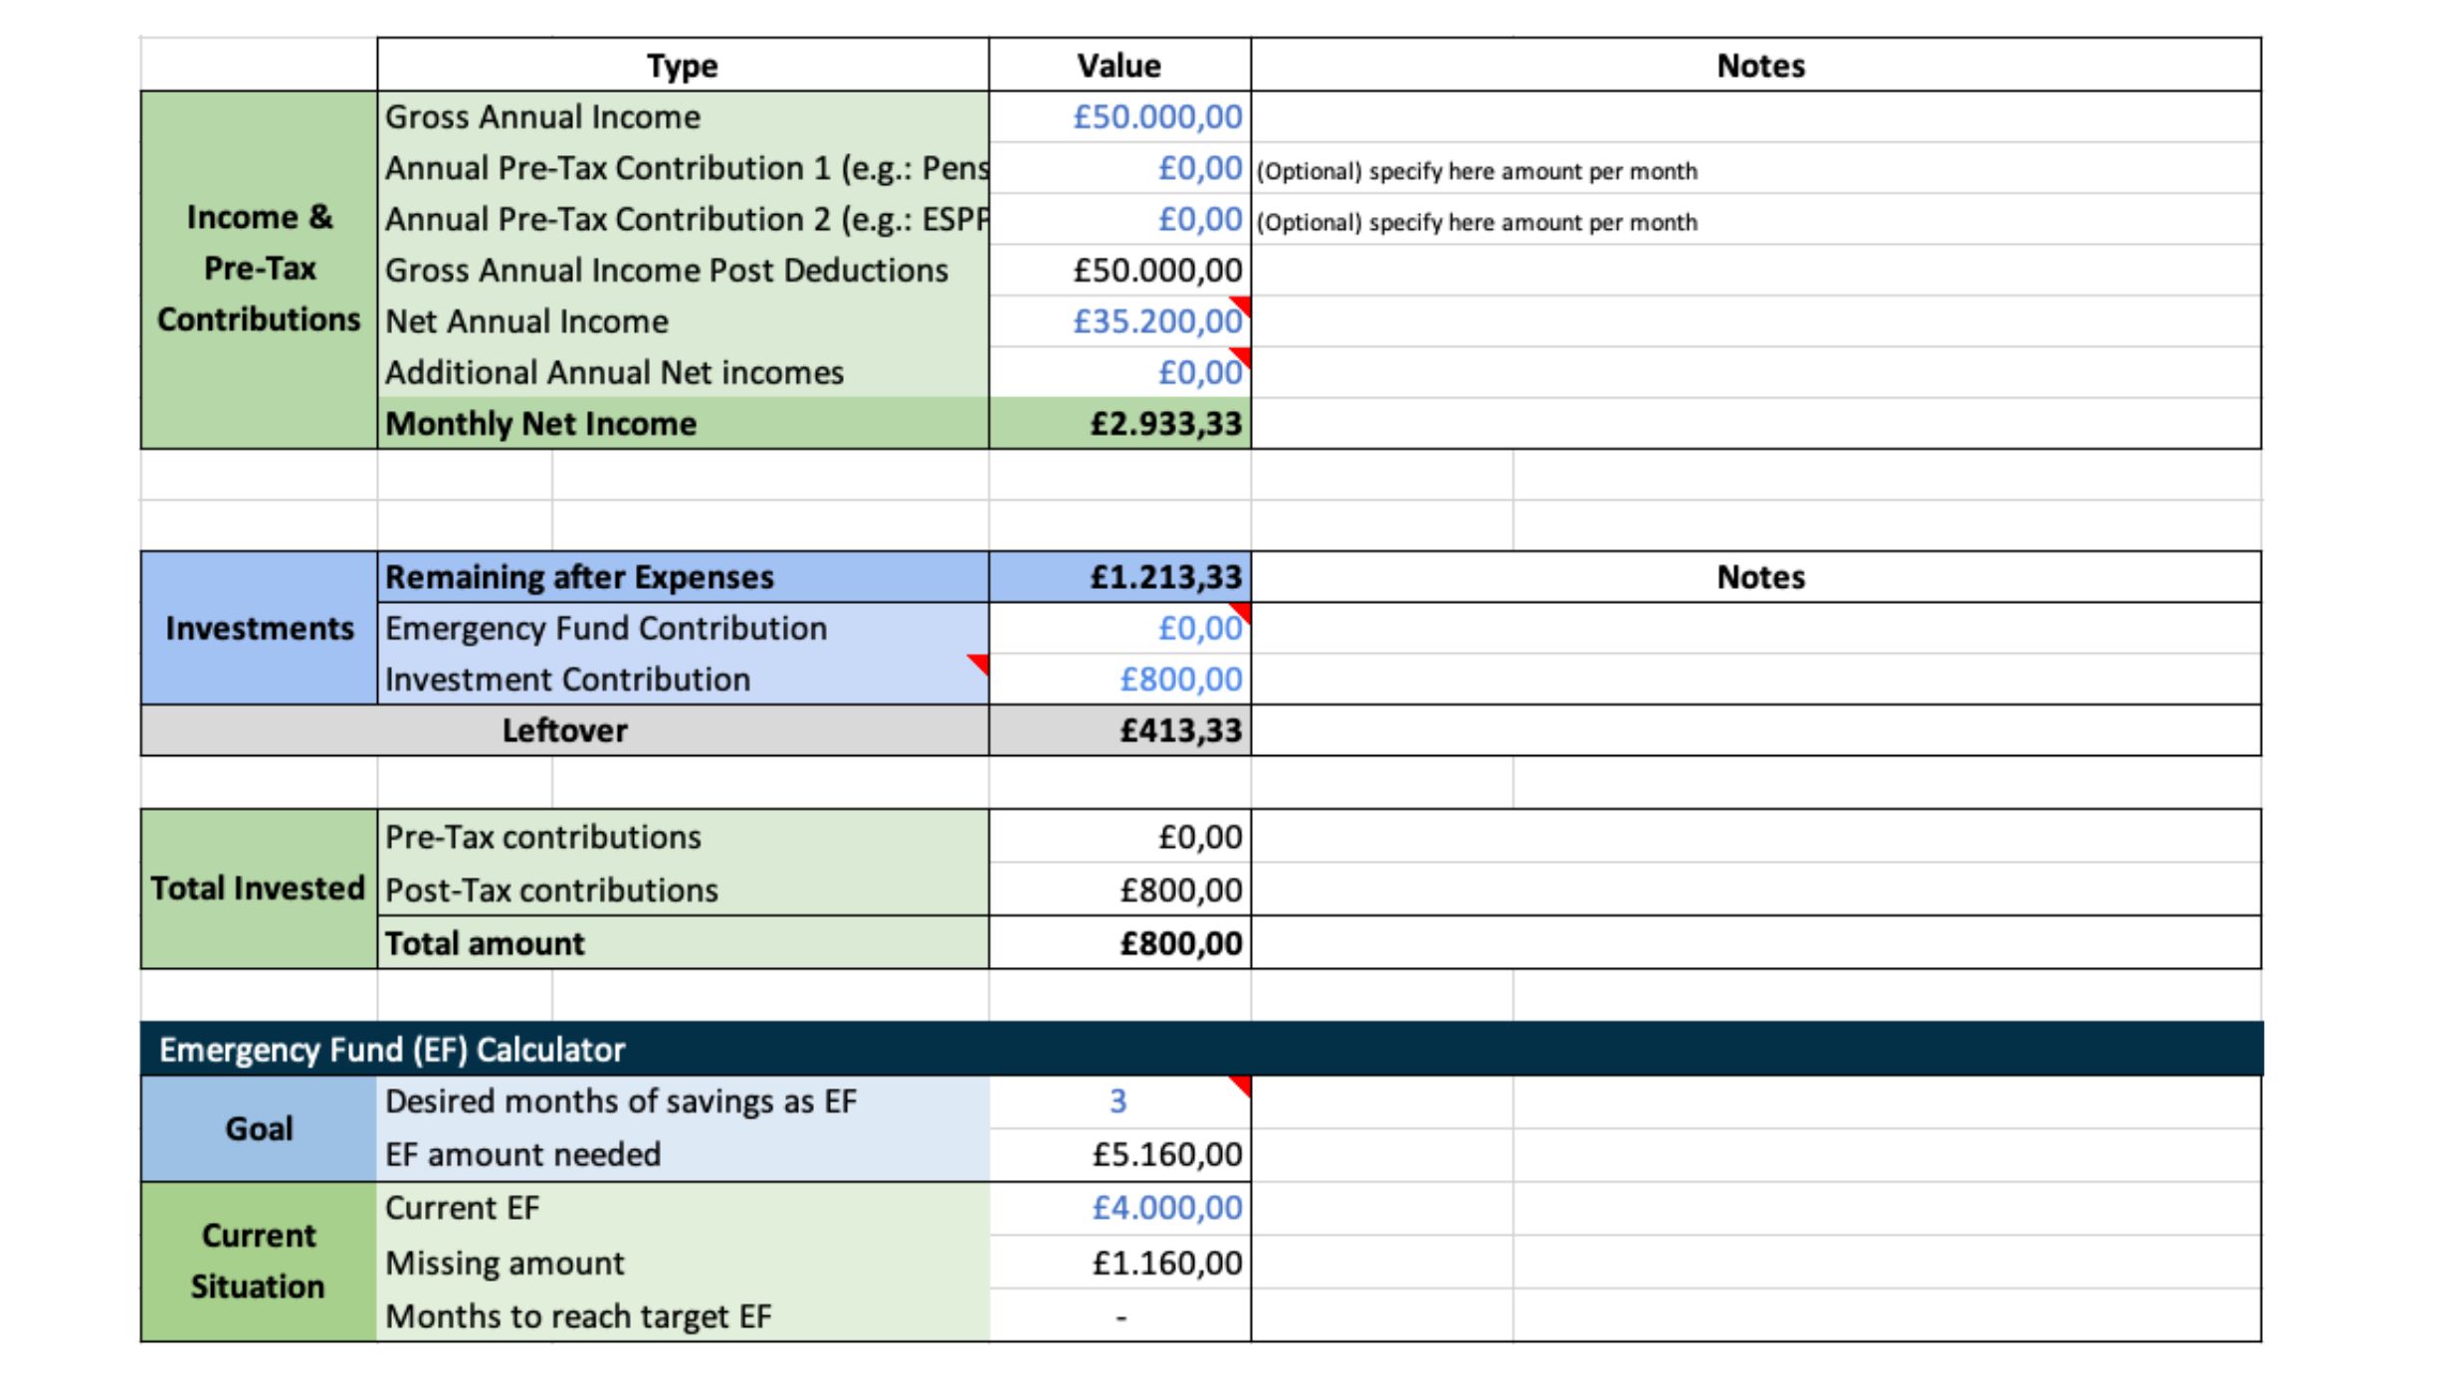
Task: Click red comment marker beside Investment Contribution label
Action: coord(980,663)
